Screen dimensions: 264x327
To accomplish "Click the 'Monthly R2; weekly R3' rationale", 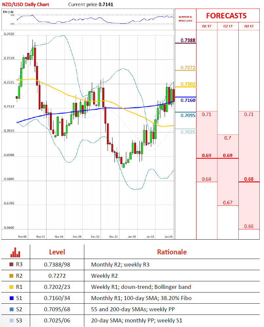I will [x=120, y=265].
